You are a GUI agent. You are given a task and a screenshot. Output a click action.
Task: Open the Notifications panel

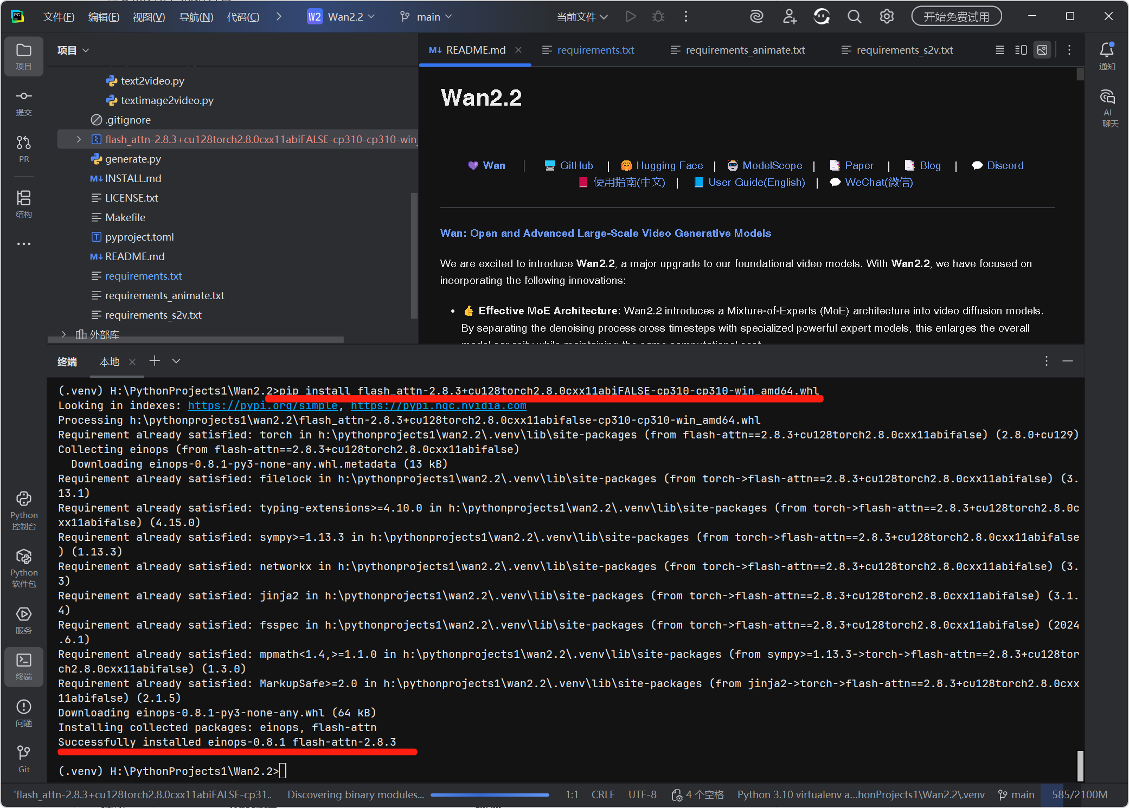[1107, 56]
